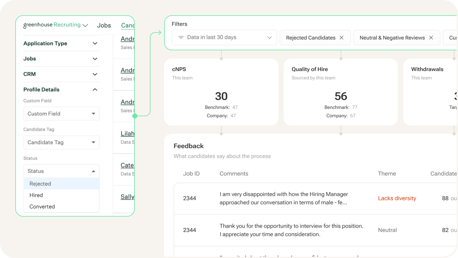
Task: Open the Data in last 30 days dropdown arrow
Action: click(269, 38)
